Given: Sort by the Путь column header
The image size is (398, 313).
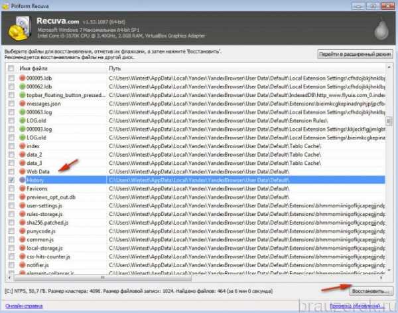Looking at the screenshot, I should 199,68.
